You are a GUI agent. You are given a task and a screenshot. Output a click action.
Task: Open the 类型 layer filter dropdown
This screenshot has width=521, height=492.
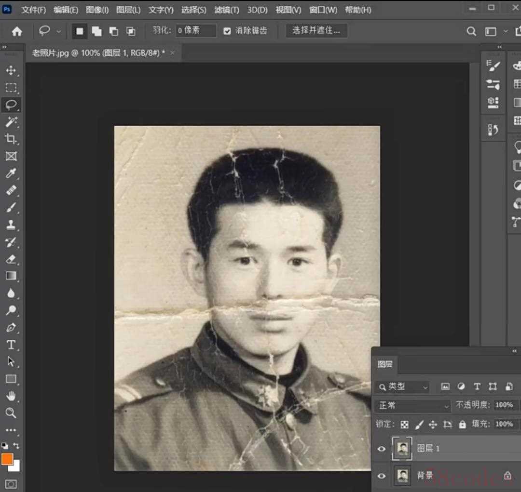[x=403, y=386]
